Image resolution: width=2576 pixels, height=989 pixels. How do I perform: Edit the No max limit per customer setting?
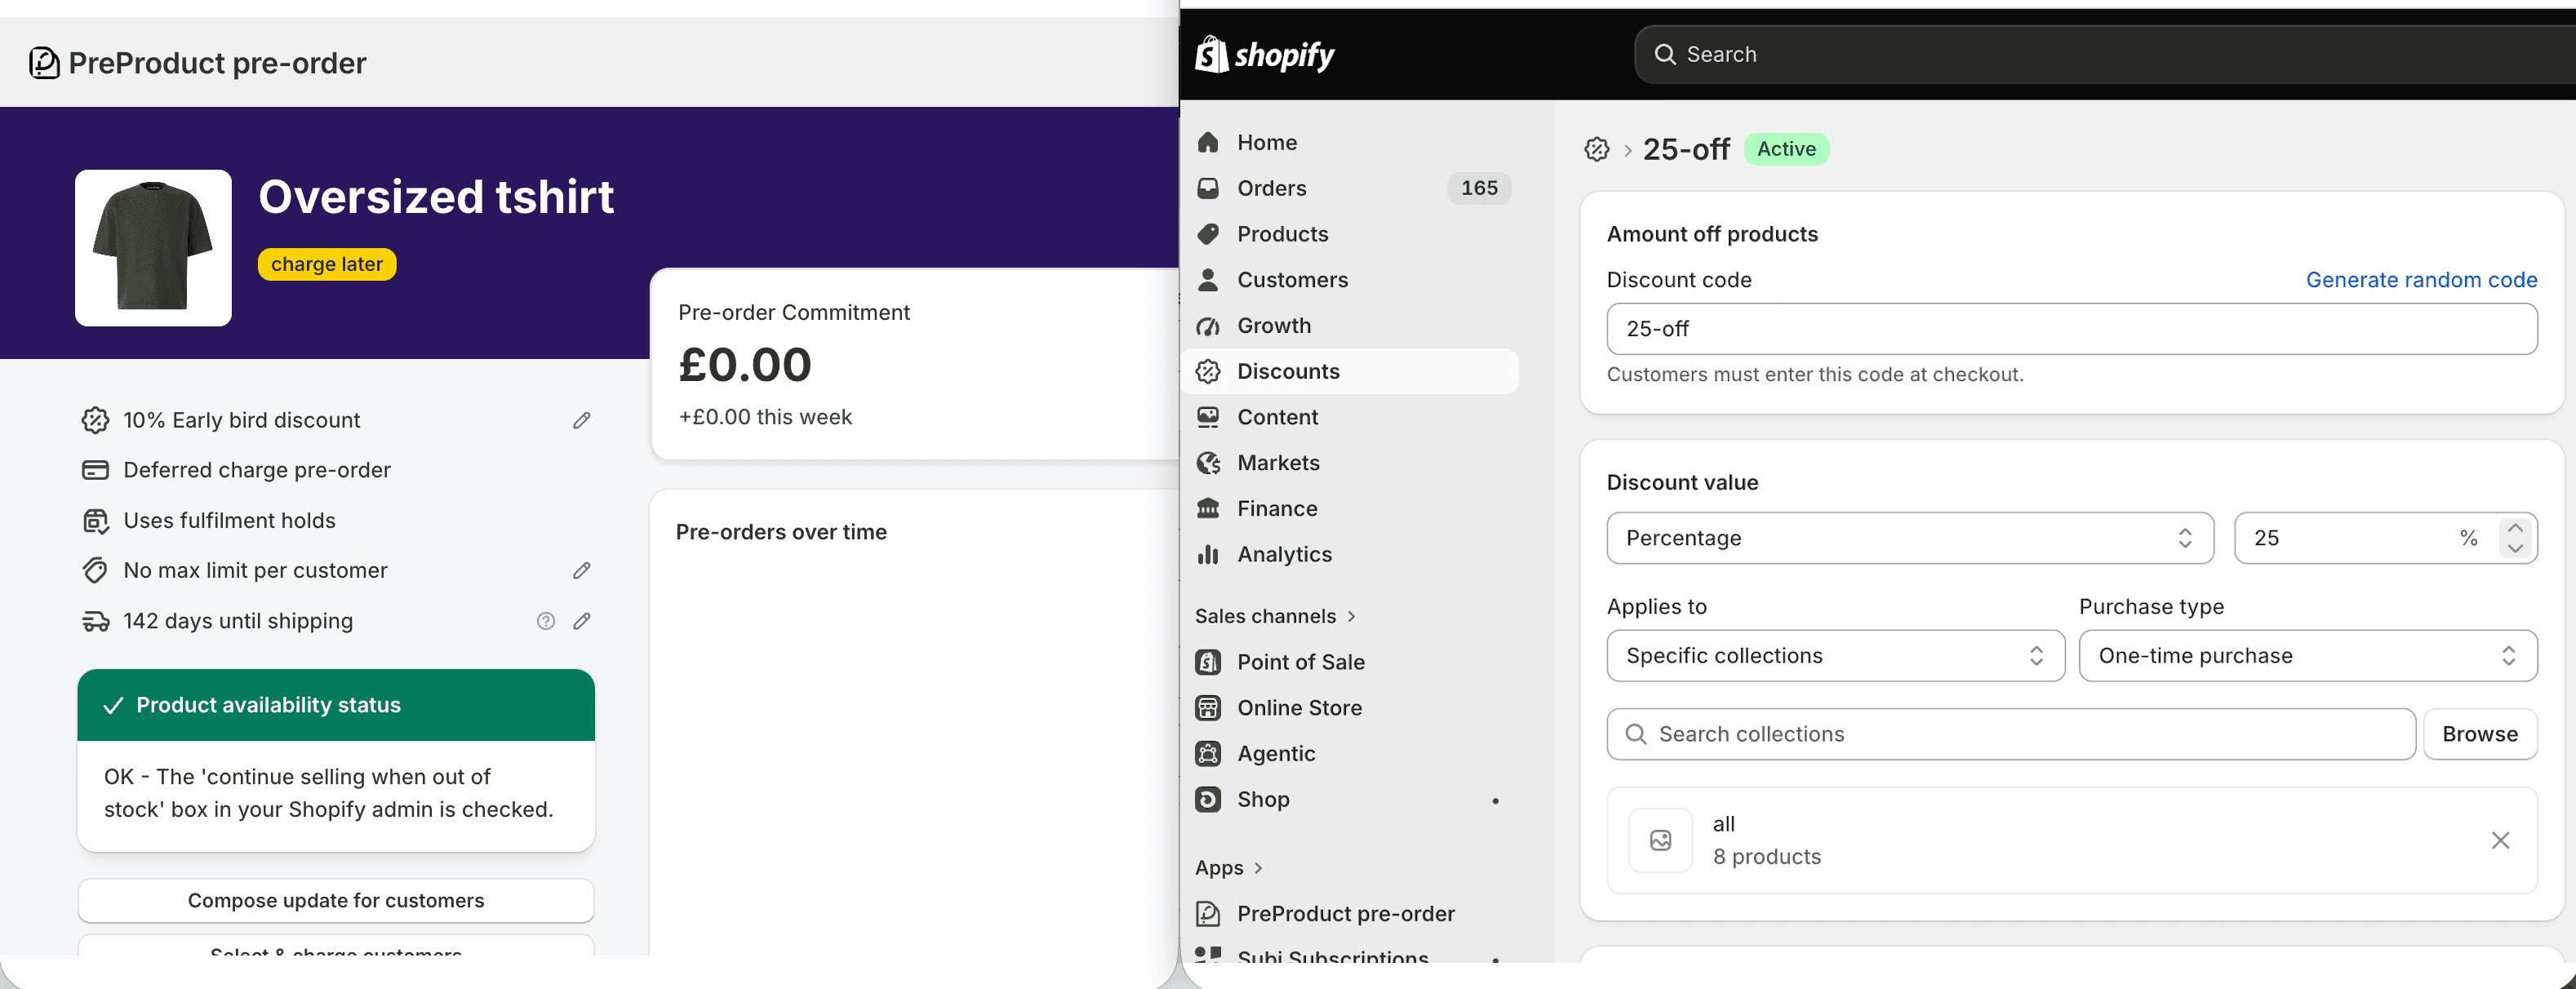pyautogui.click(x=582, y=570)
